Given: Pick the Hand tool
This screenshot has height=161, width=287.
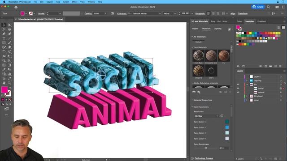Looking at the screenshot, I should tap(4, 83).
